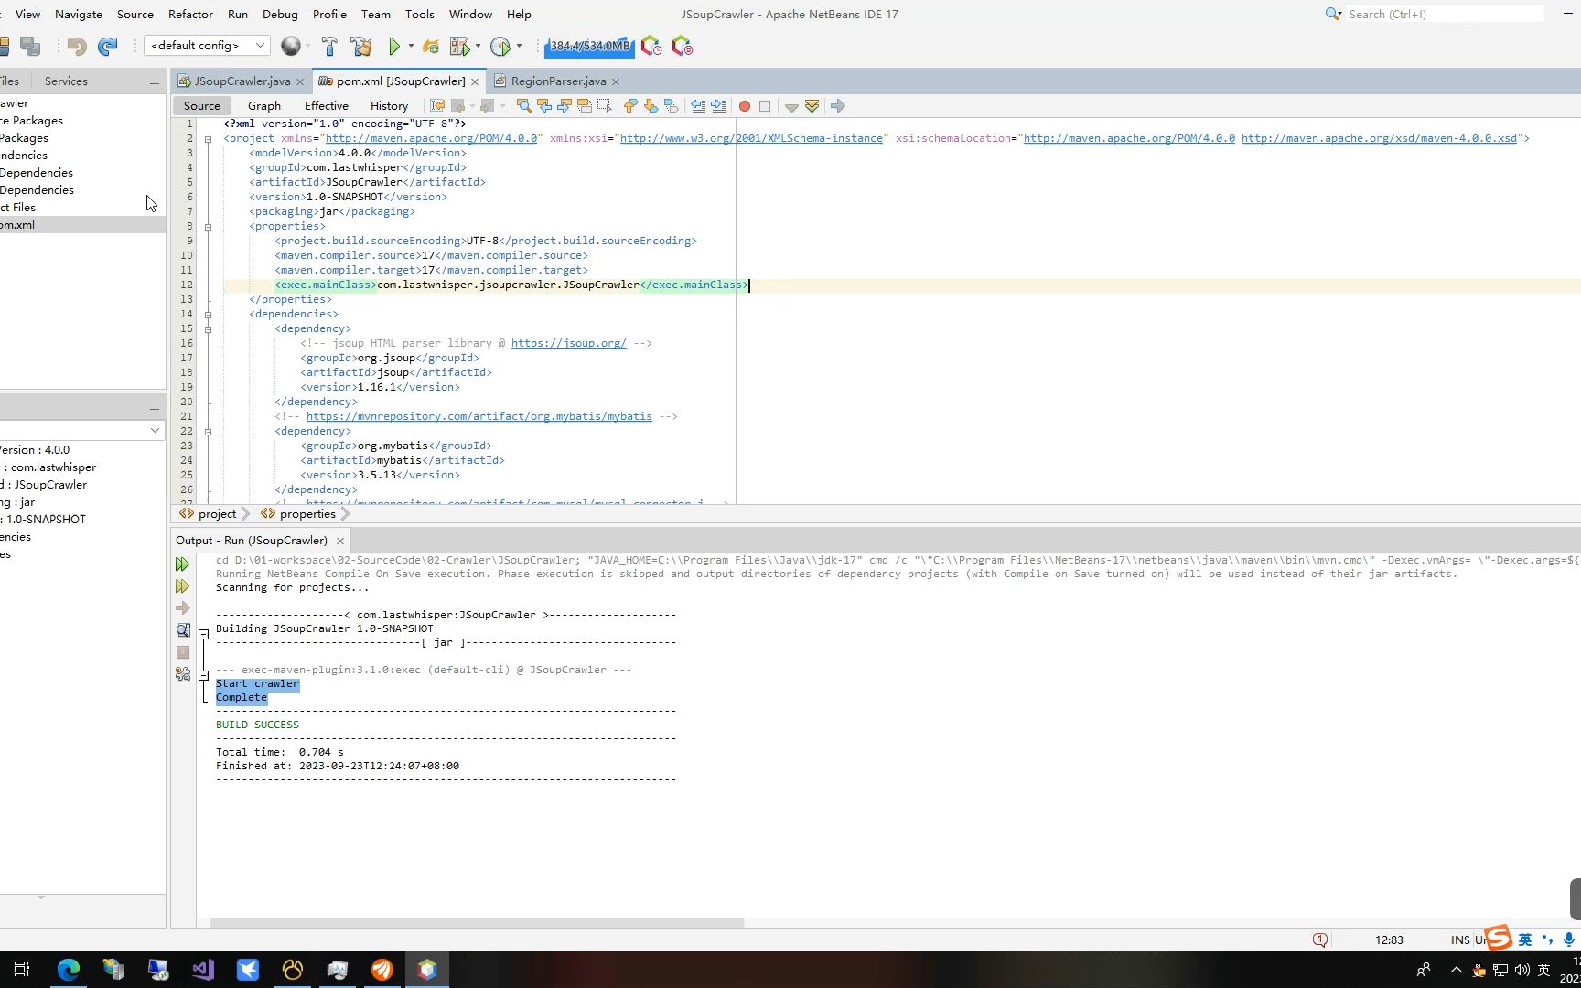Viewport: 1581px width, 988px height.
Task: Open the Tools menu
Action: (420, 14)
